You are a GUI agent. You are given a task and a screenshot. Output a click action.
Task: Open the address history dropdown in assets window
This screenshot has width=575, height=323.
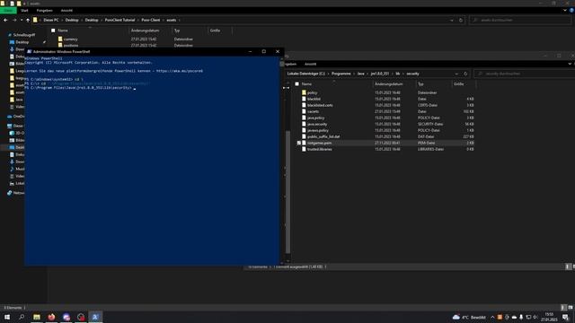[452, 20]
